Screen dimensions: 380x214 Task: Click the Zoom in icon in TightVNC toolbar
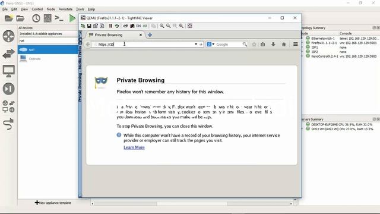coord(161,26)
